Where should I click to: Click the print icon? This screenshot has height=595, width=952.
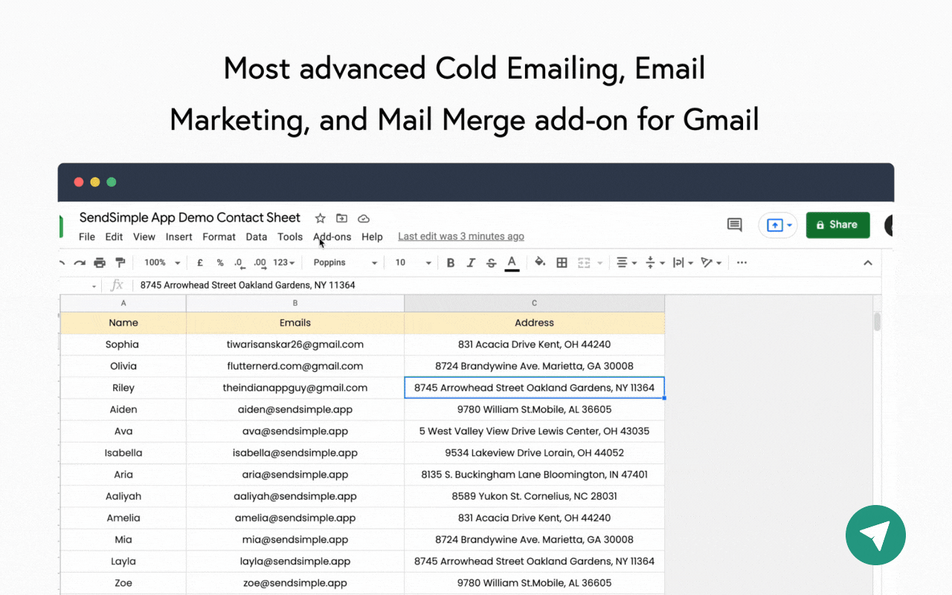pos(100,263)
